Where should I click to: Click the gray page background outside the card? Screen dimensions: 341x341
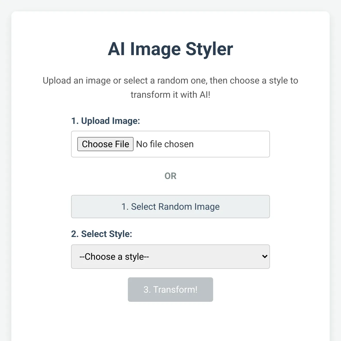[x=5, y=170]
